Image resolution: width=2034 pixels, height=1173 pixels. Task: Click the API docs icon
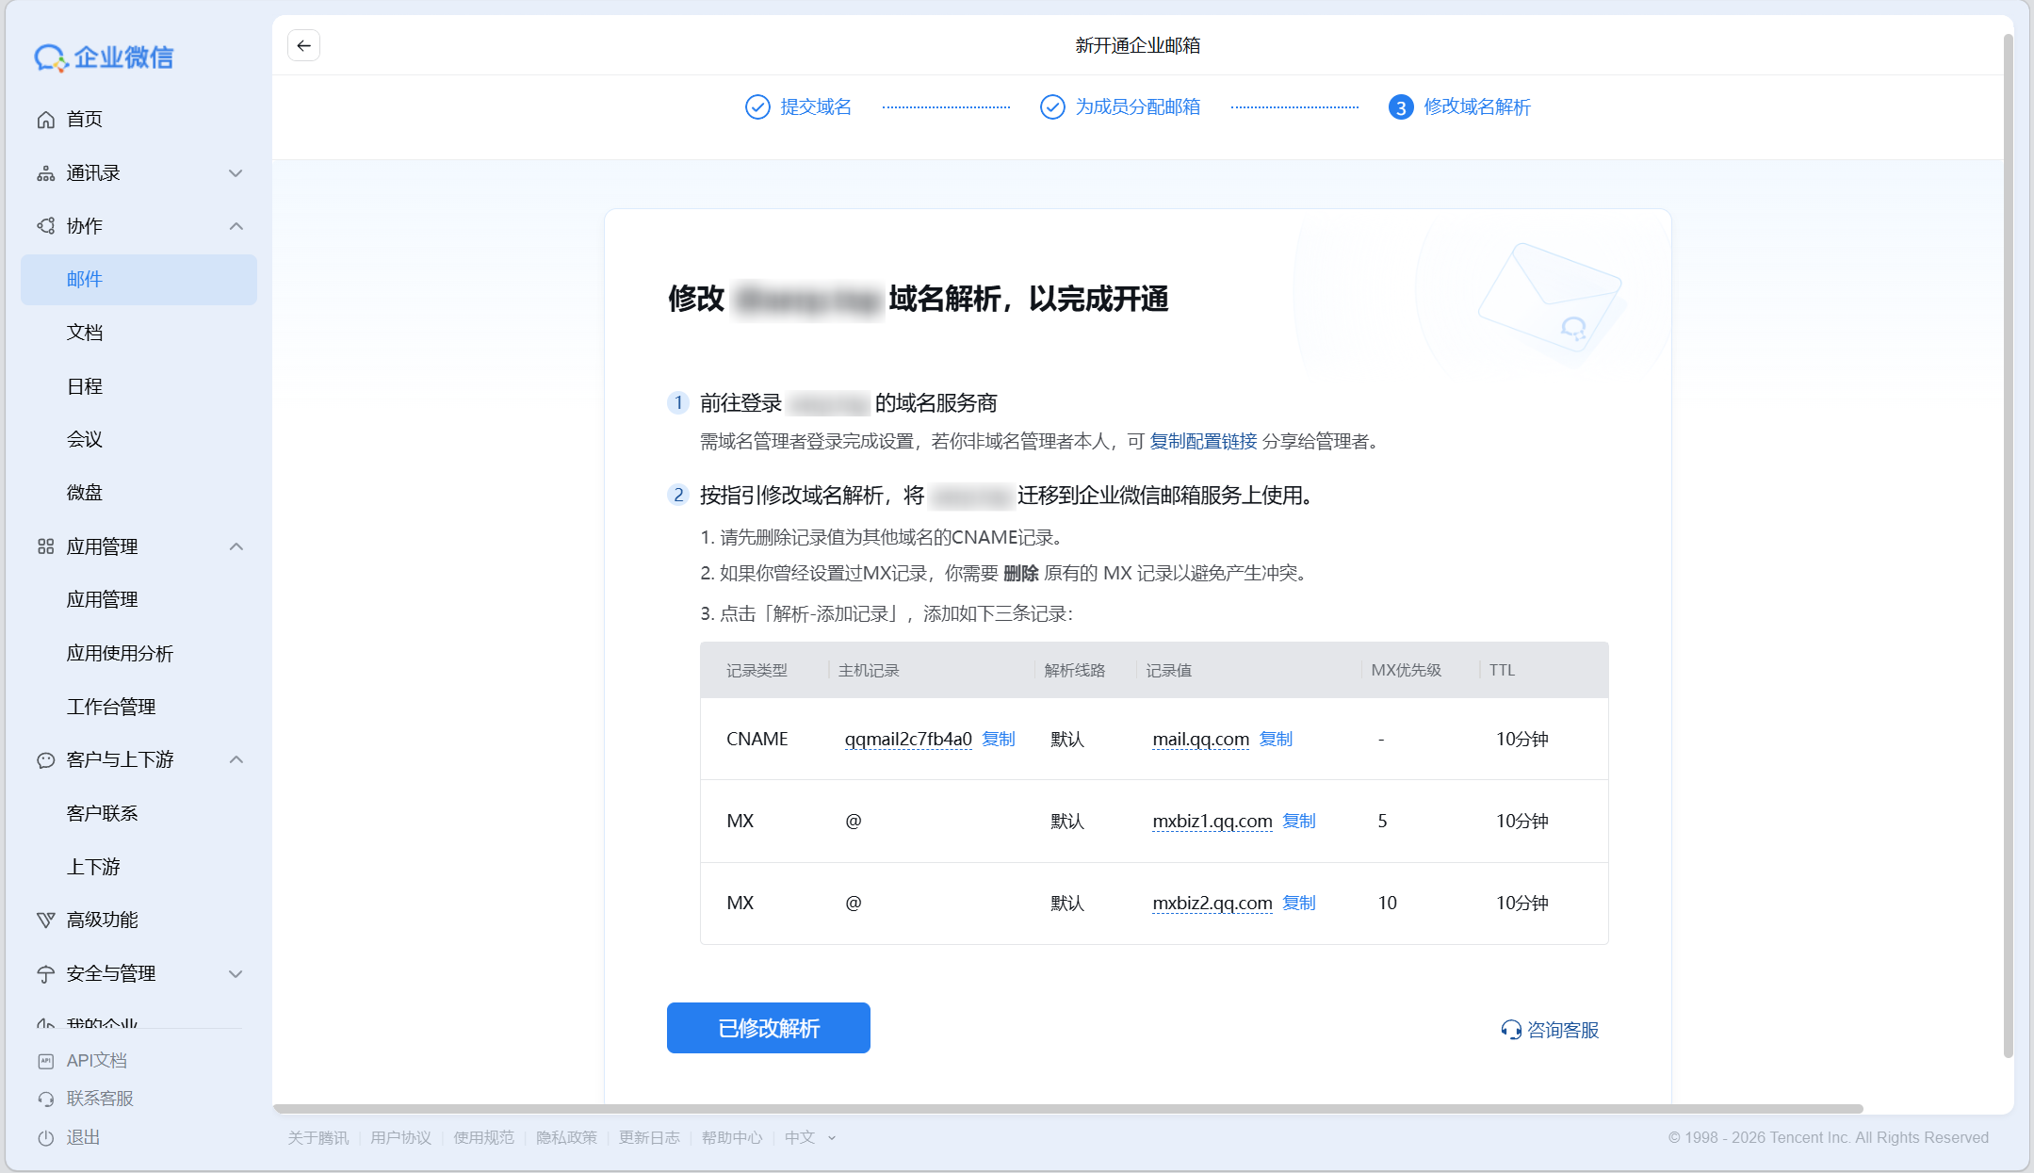(45, 1061)
